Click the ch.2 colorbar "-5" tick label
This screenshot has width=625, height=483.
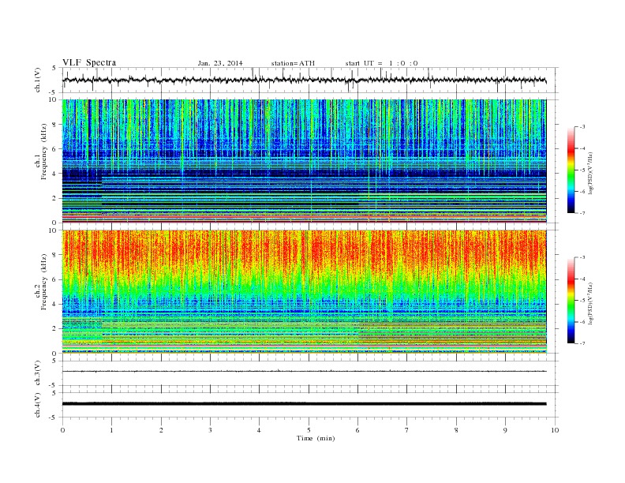[582, 301]
